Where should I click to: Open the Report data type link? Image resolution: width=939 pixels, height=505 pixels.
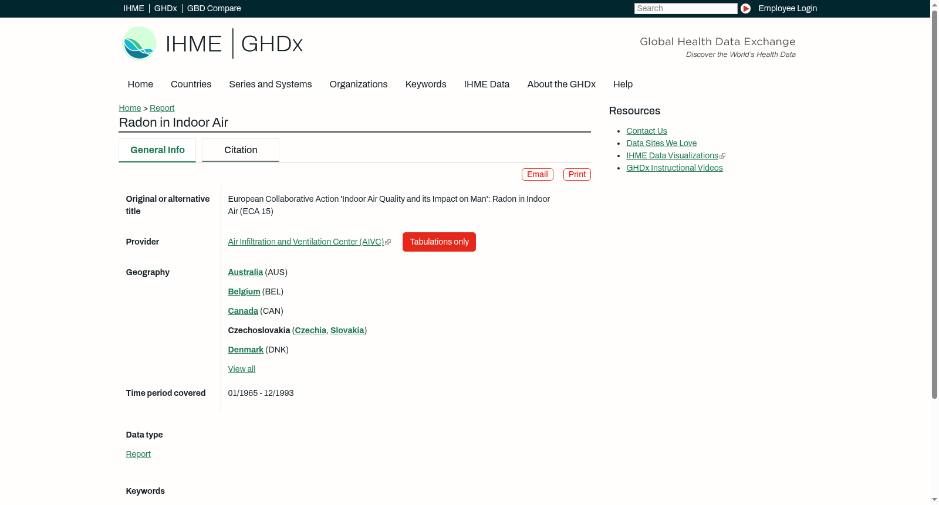click(138, 454)
